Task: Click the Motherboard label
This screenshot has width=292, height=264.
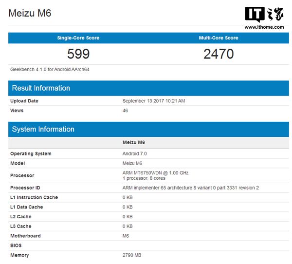Action: coord(25,236)
